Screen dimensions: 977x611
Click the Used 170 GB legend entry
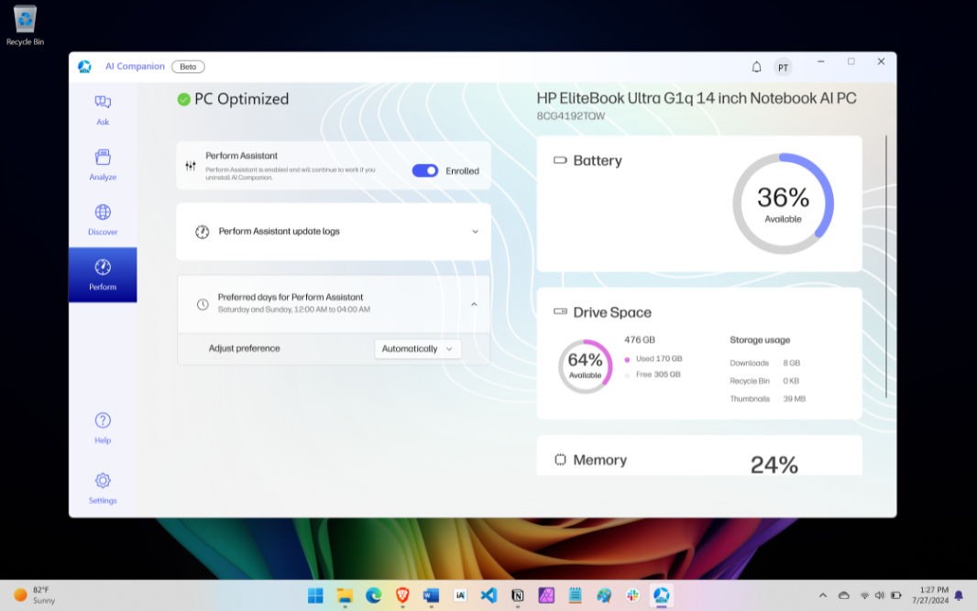pyautogui.click(x=653, y=359)
